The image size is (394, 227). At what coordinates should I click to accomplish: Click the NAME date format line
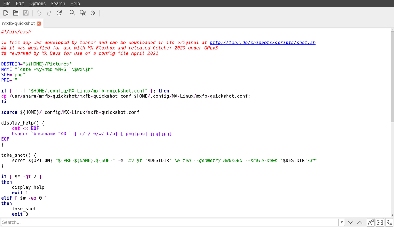click(x=47, y=69)
